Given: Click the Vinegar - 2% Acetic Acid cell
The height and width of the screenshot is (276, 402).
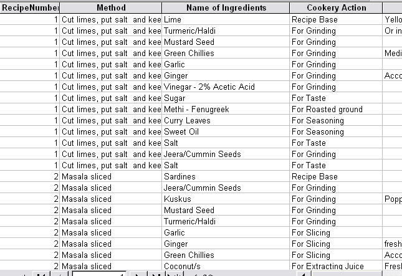Looking at the screenshot, I should (226, 87).
